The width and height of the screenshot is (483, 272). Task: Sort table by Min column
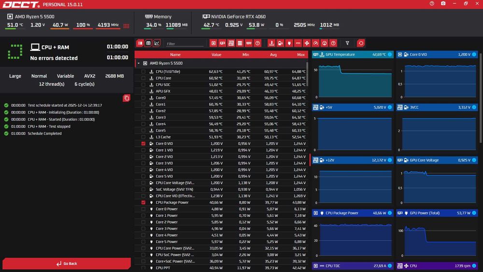tap(245, 55)
